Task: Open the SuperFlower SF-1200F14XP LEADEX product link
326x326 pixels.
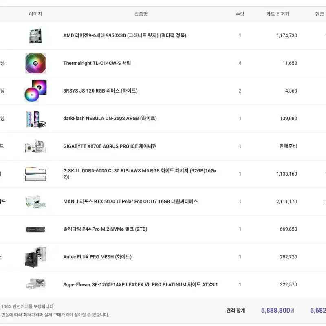Action: tap(141, 284)
